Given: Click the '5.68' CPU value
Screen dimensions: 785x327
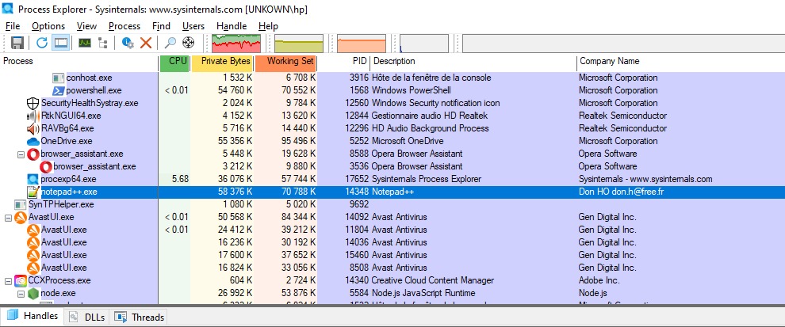Looking at the screenshot, I should pos(180,179).
